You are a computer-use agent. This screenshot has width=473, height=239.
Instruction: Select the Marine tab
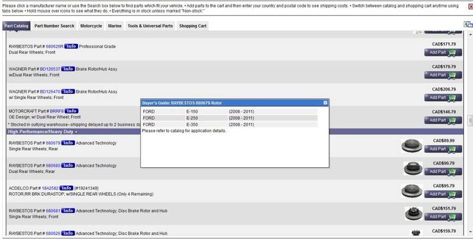pos(115,26)
